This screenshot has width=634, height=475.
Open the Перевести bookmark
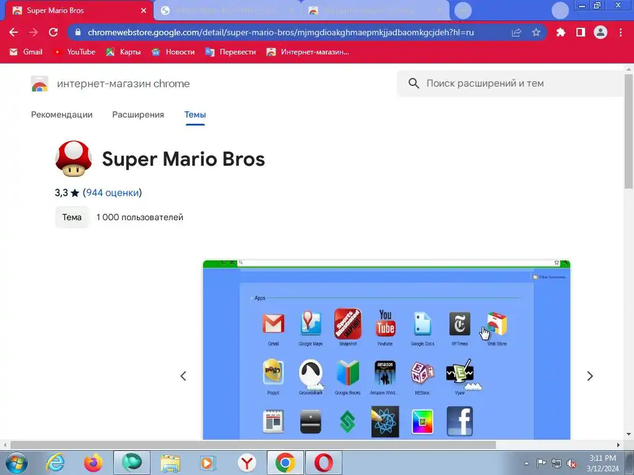pyautogui.click(x=230, y=52)
